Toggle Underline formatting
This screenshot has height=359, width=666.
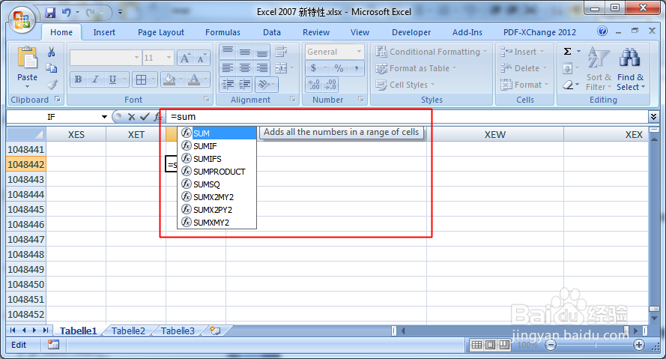[x=112, y=79]
